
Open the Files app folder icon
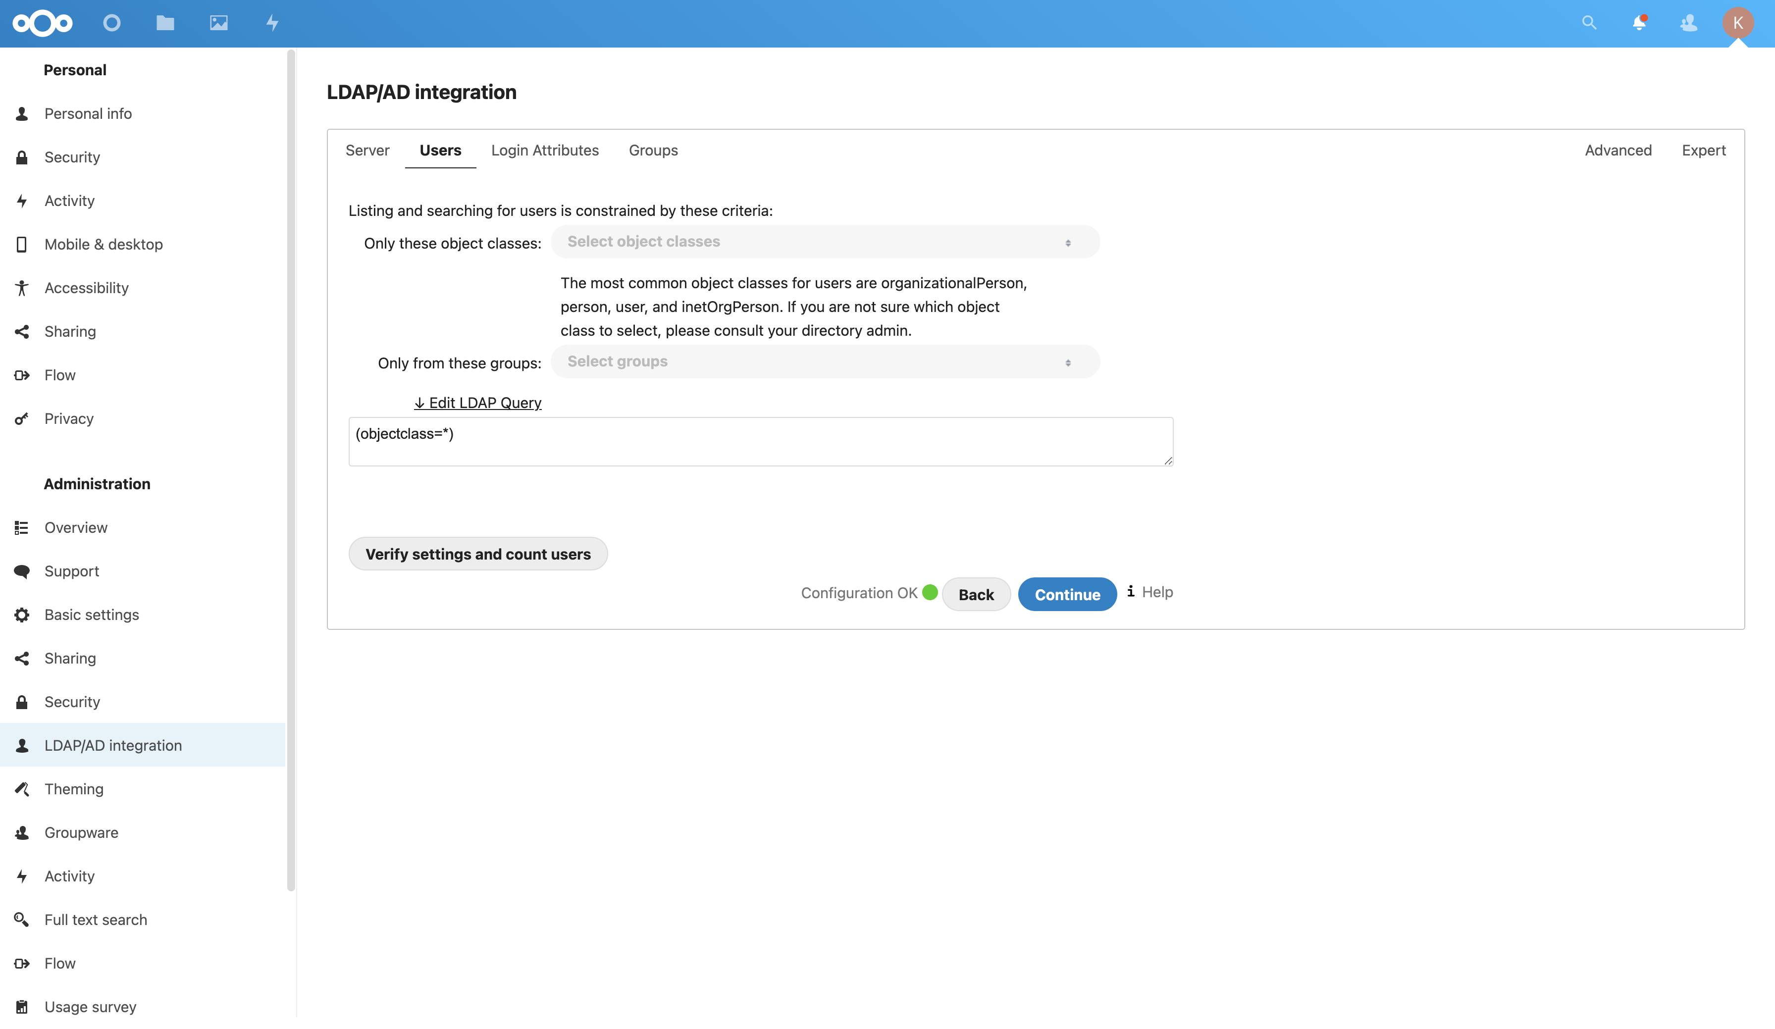click(x=165, y=23)
